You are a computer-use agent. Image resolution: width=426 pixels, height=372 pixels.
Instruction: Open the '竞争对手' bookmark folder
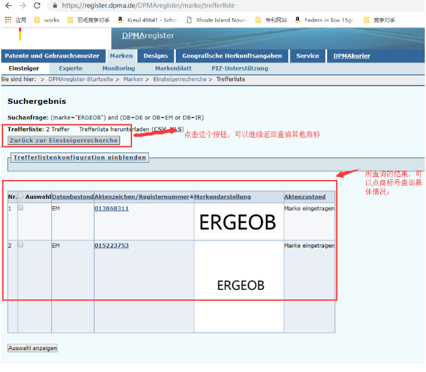tap(380, 20)
